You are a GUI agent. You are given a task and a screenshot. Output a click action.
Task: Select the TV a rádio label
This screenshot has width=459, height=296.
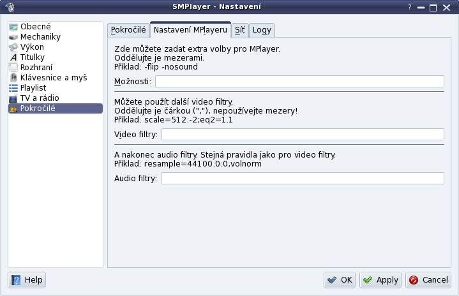[40, 98]
